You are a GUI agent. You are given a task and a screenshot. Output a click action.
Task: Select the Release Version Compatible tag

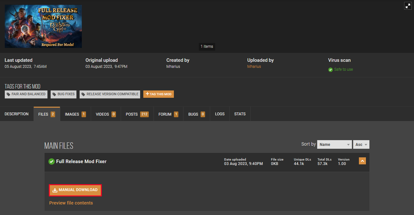click(x=110, y=94)
